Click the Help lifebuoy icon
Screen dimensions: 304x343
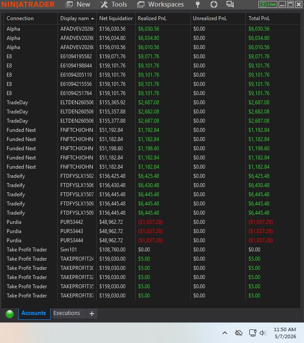214,4
